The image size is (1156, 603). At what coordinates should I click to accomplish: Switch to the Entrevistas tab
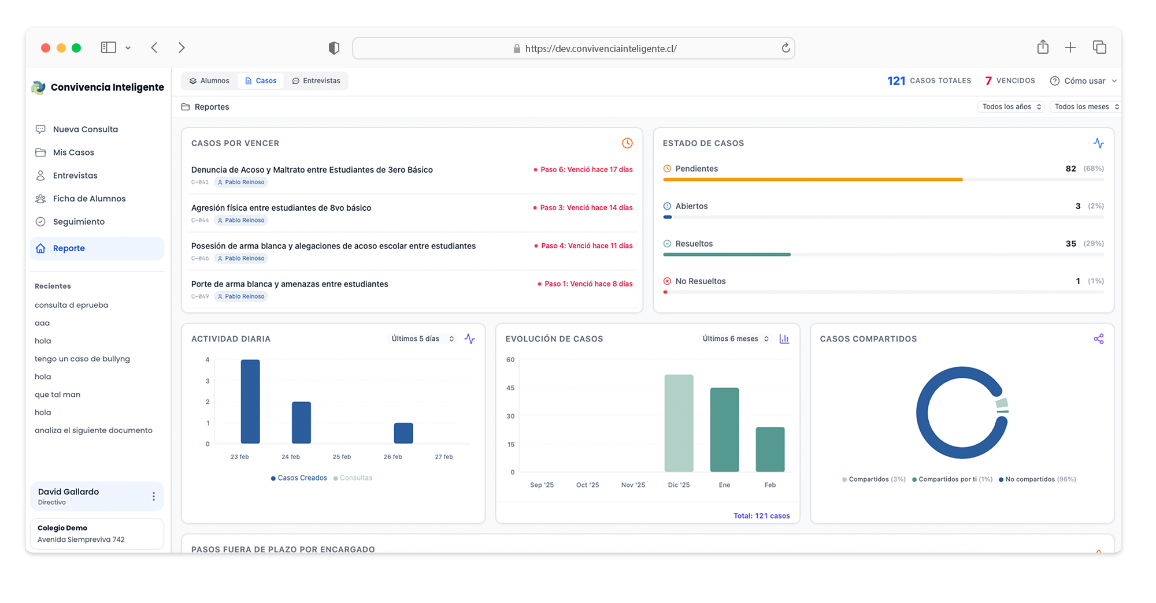(x=316, y=81)
